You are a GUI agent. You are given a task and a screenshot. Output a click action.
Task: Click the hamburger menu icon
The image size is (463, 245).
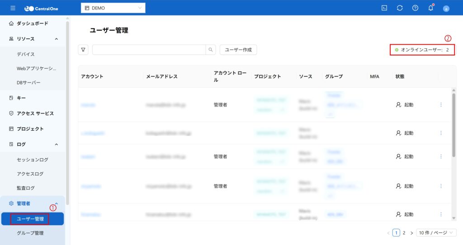[x=13, y=8]
